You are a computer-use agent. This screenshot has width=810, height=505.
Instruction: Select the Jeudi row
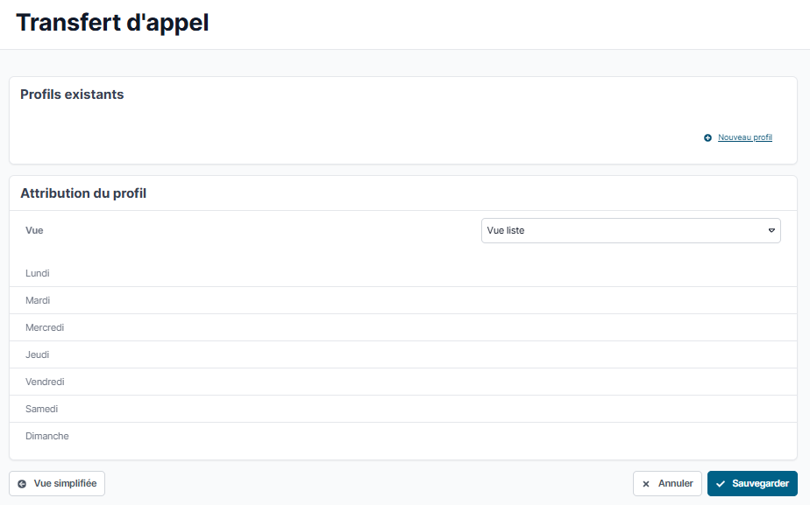click(38, 354)
